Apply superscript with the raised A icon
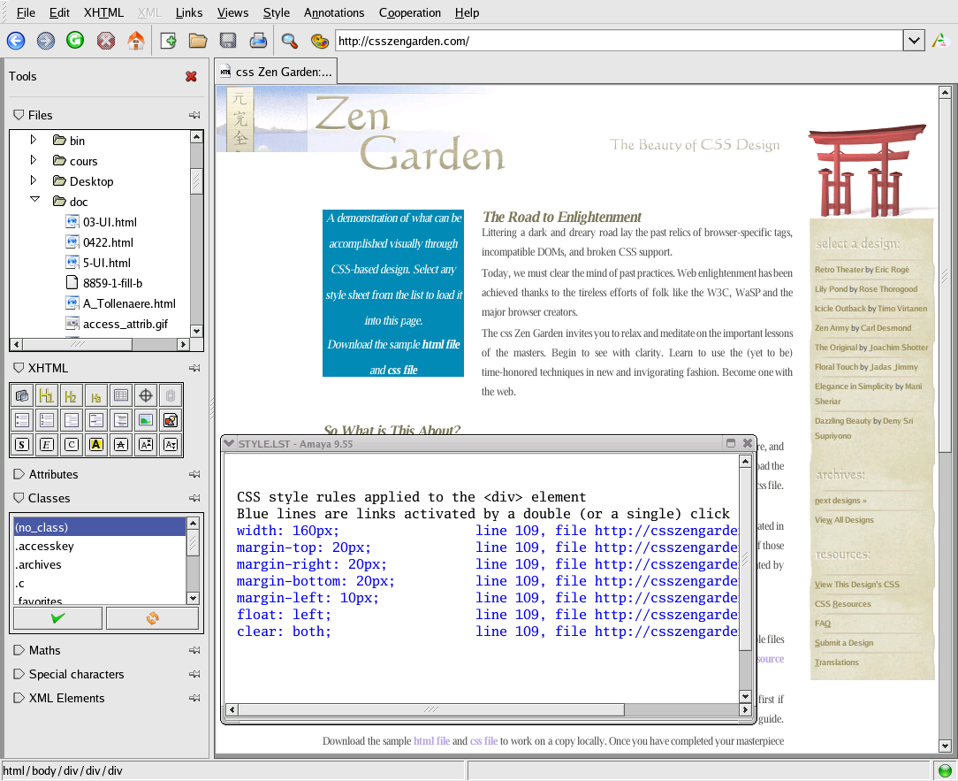The height and width of the screenshot is (781, 958). [x=146, y=445]
